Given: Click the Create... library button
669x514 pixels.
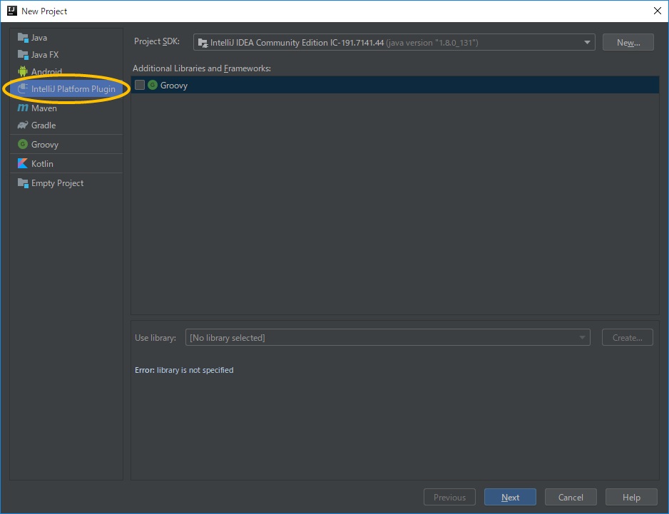Looking at the screenshot, I should point(627,337).
